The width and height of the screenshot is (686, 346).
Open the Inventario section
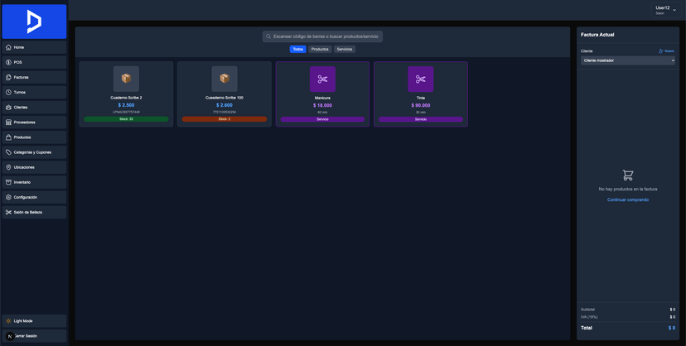[34, 182]
